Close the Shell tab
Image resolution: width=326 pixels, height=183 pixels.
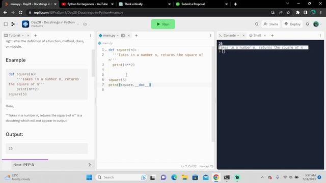[x=265, y=36]
